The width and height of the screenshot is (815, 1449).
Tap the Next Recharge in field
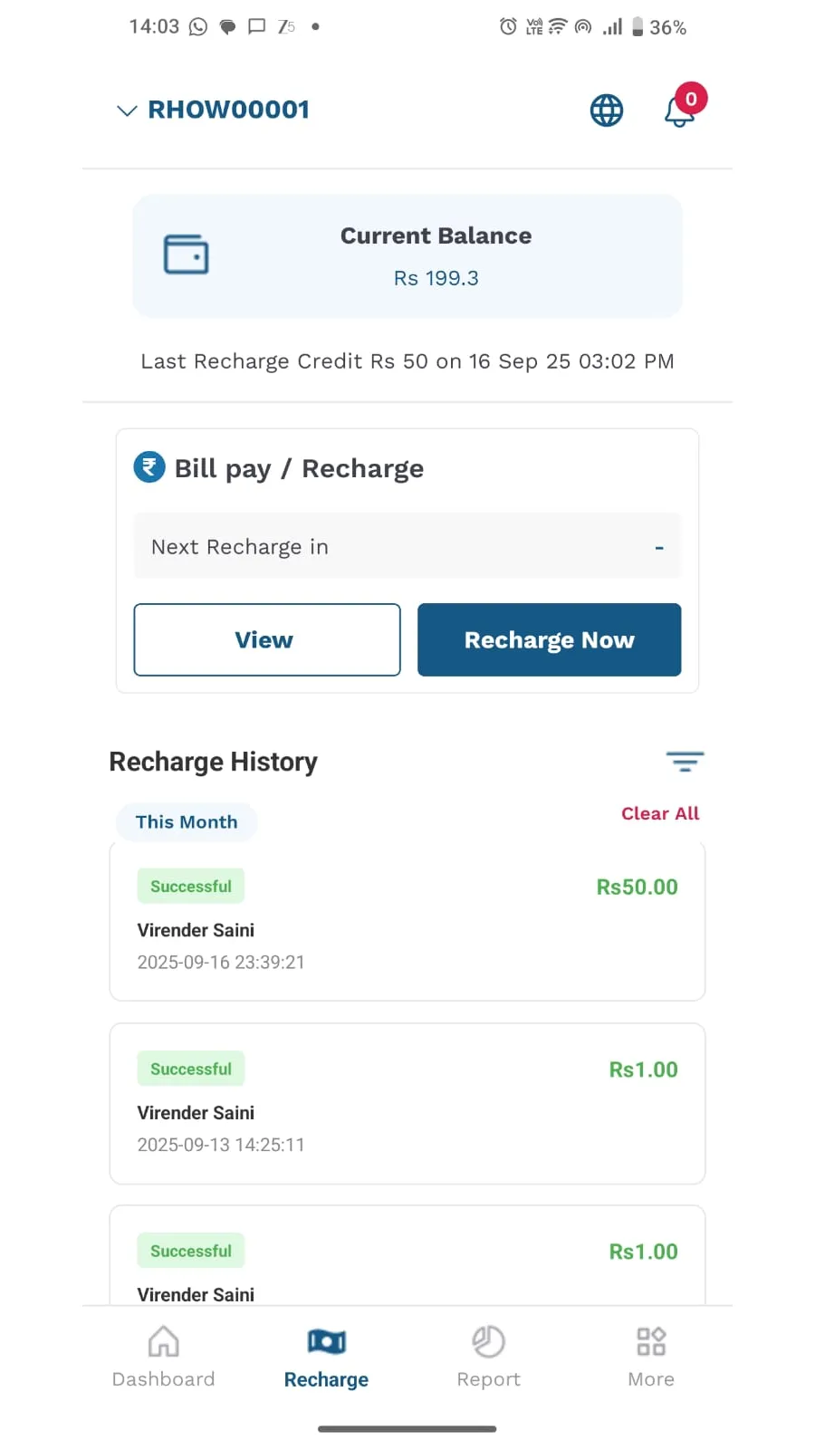[x=407, y=546]
